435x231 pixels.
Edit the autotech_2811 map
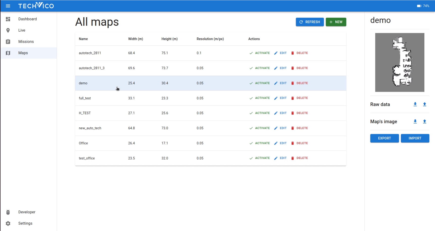coord(280,53)
